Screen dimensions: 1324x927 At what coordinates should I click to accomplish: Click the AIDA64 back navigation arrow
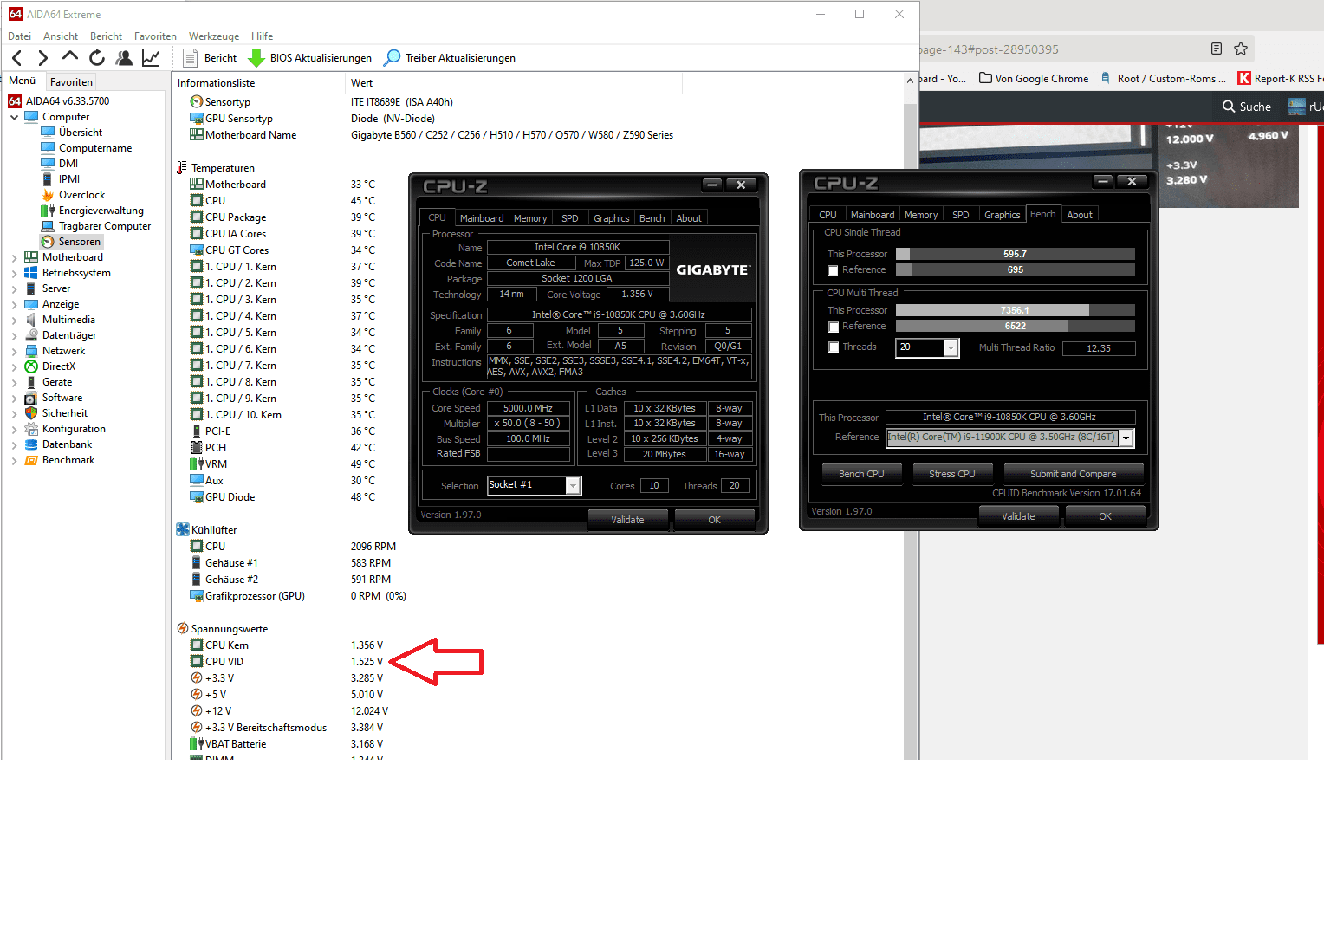click(x=17, y=58)
